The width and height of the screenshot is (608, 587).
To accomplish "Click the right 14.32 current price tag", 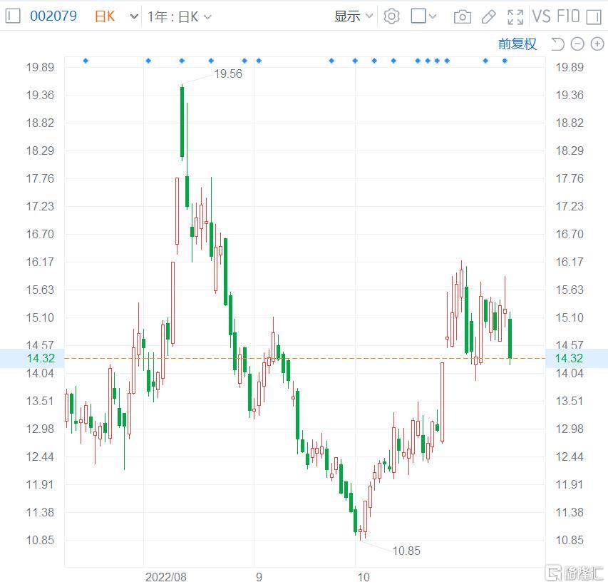I will [577, 358].
